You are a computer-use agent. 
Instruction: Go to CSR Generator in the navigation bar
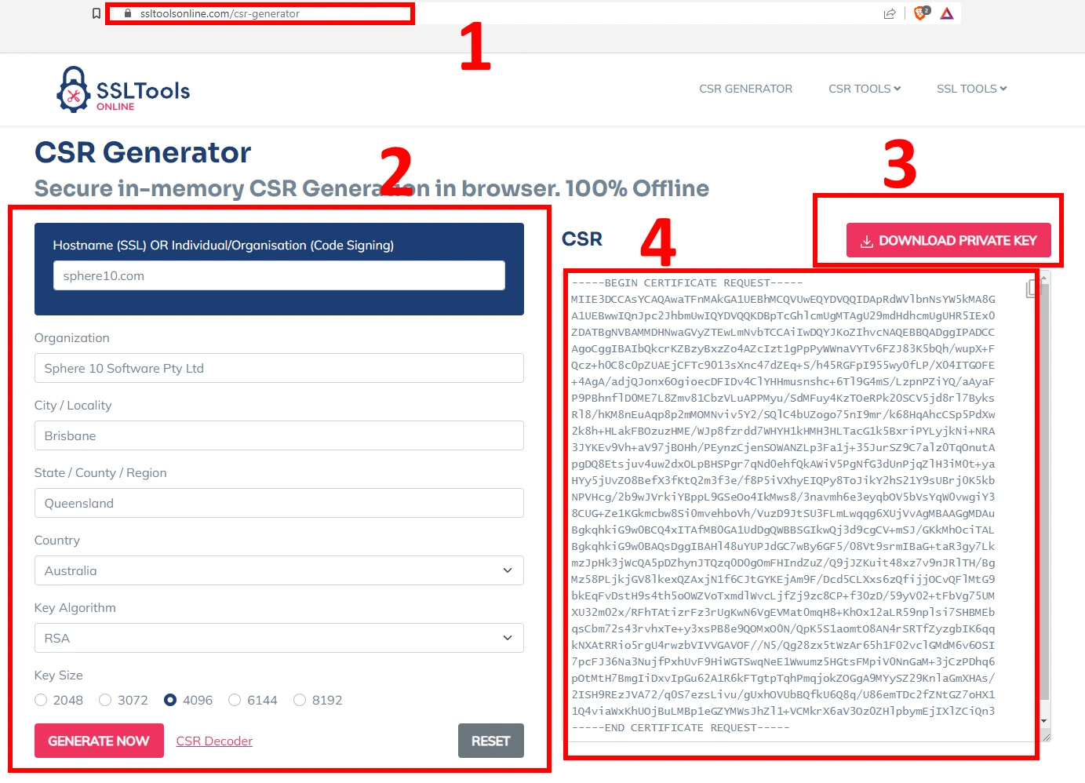click(x=745, y=89)
